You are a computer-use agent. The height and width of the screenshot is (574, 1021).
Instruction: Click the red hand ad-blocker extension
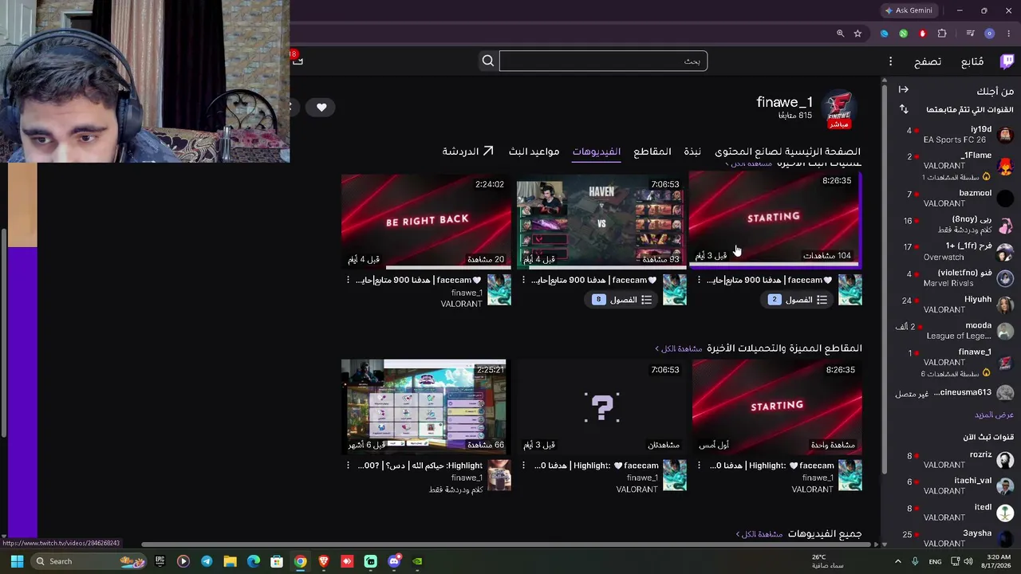(x=923, y=33)
